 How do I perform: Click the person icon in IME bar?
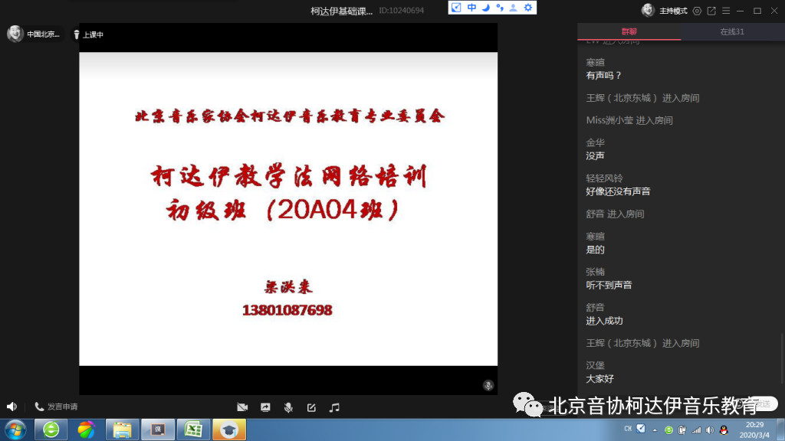click(514, 8)
